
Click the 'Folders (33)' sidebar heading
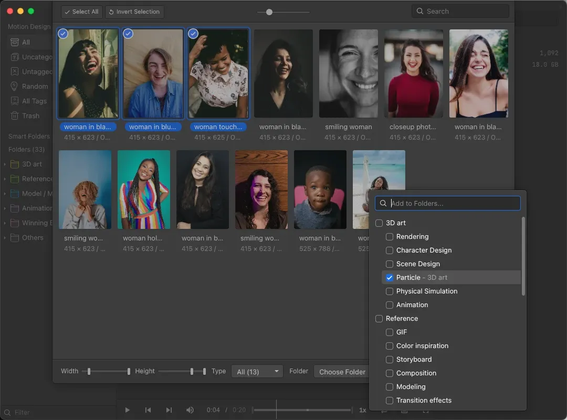coord(26,150)
